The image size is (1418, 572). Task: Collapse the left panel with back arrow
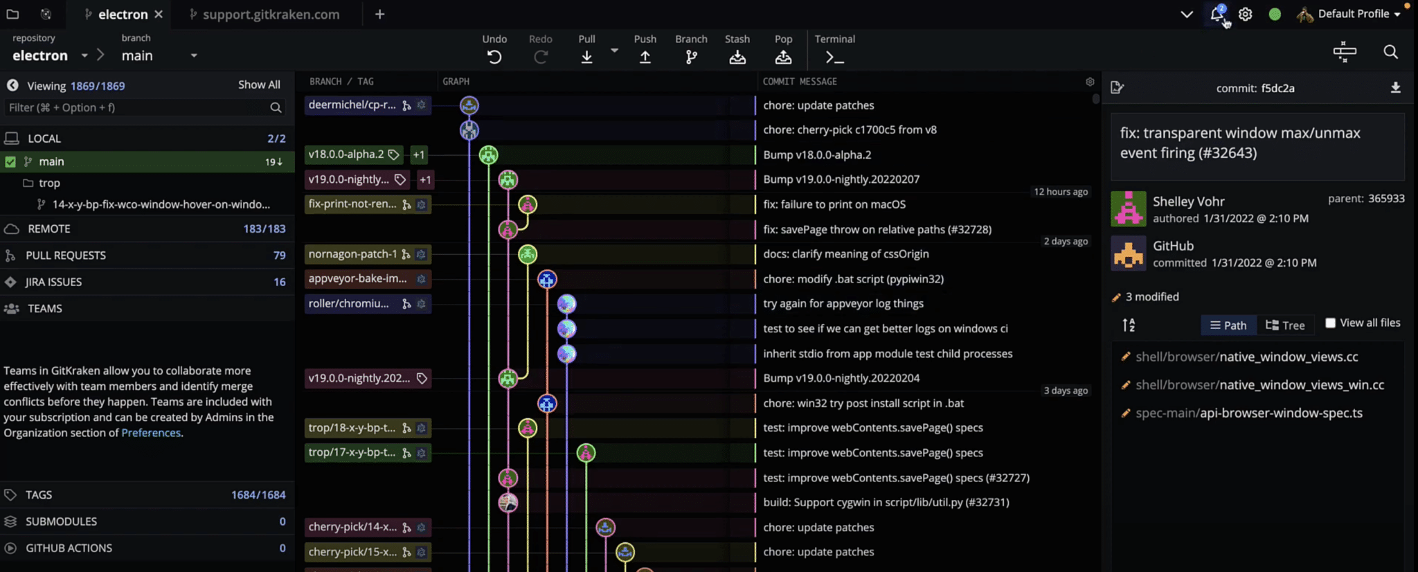tap(12, 85)
